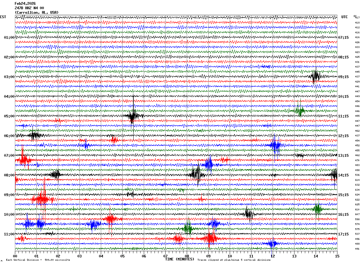This screenshot has height=264, width=361.
Task: Select the 08:00 CST time label
Action: 9,175
